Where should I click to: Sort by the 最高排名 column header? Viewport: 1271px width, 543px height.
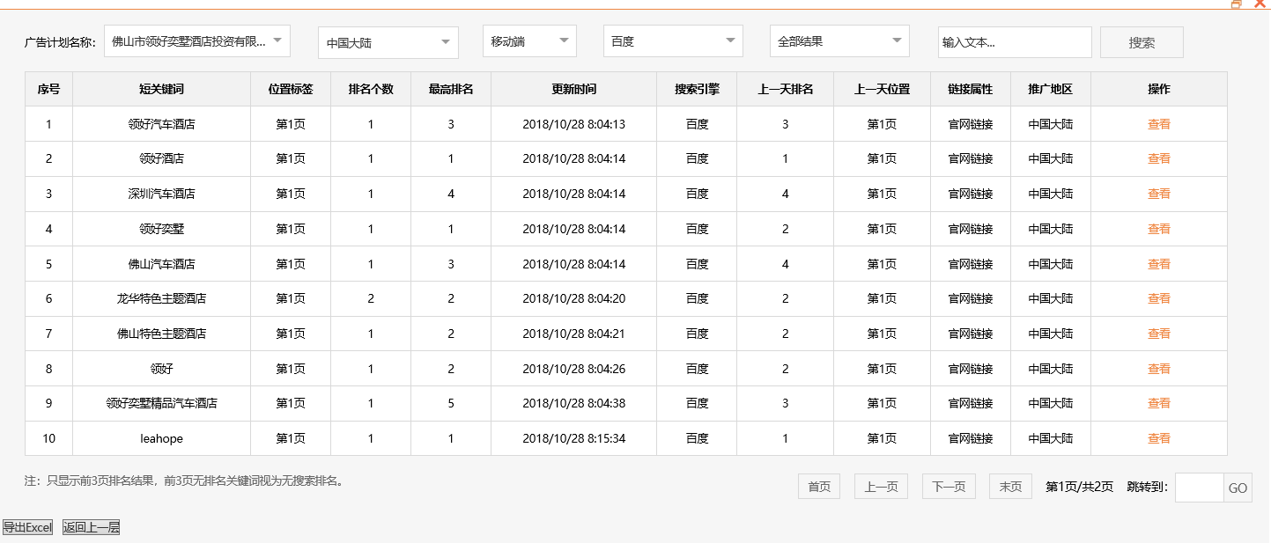[451, 89]
